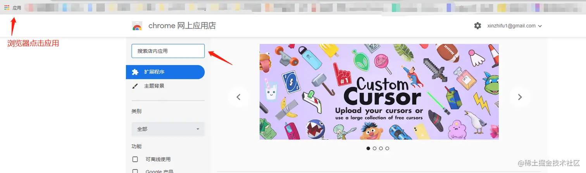
Task: Click the Apps grid icon in bookmarks bar
Action: (7, 7)
